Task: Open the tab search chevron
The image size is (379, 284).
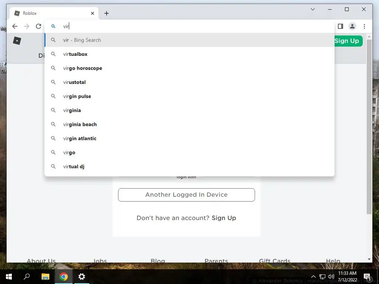Action: 312,9
